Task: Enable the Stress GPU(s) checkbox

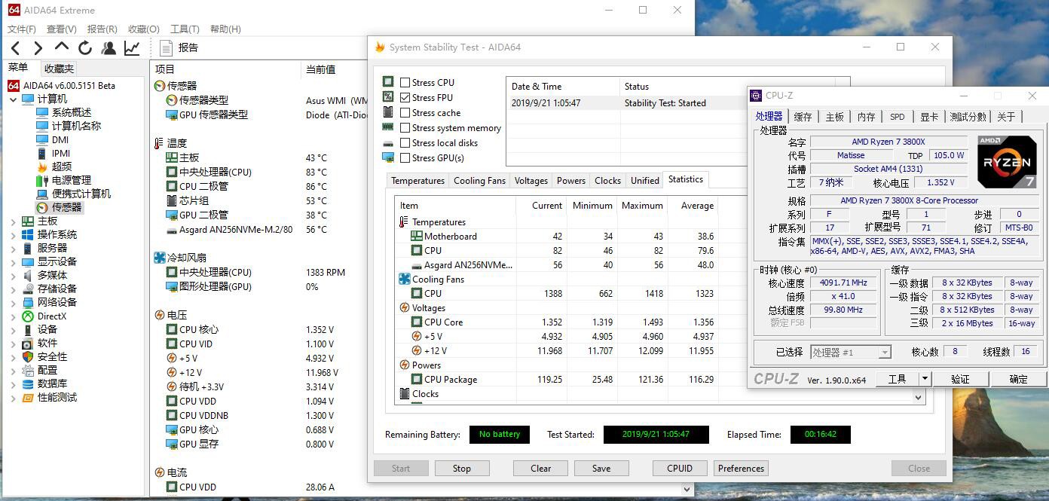Action: tap(405, 158)
